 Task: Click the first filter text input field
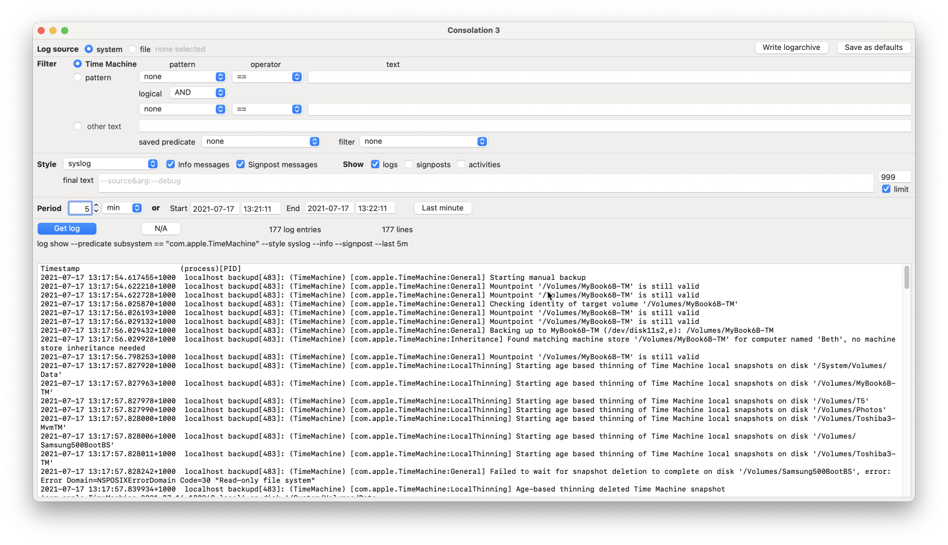(x=610, y=77)
